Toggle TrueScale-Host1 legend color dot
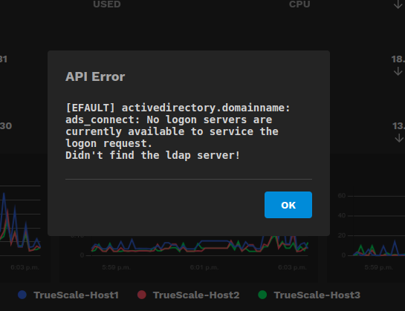This screenshot has height=311, width=405. pos(22,295)
